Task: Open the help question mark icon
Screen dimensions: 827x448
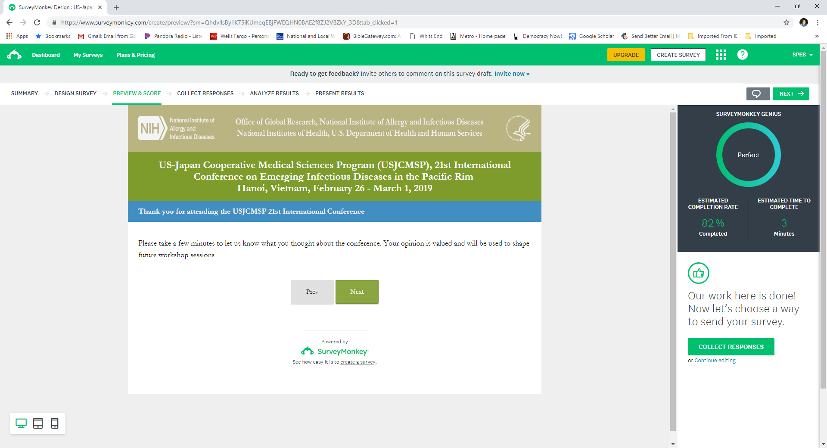Action: tap(742, 55)
